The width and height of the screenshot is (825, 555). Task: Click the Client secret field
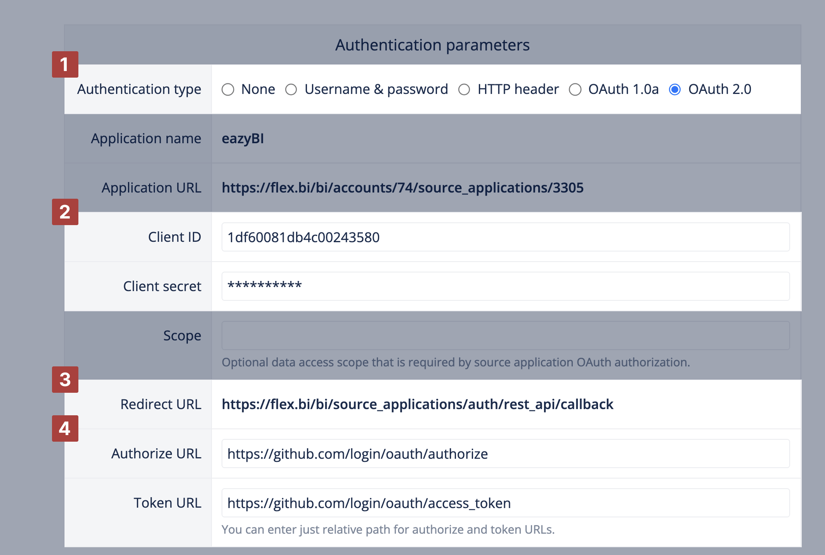coord(504,286)
